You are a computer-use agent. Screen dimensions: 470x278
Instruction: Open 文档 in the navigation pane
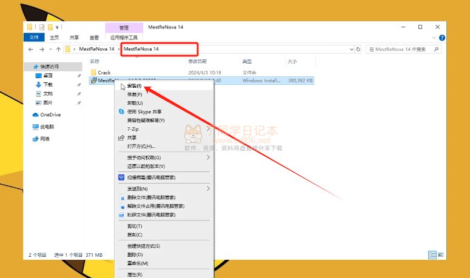point(48,94)
